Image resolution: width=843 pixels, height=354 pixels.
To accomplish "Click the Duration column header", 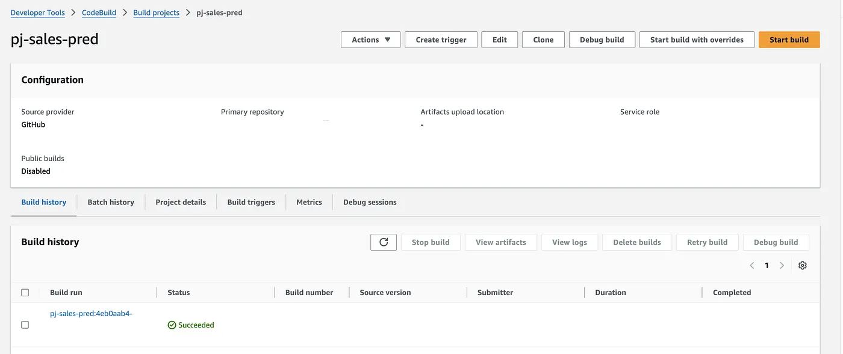I will pyautogui.click(x=611, y=293).
